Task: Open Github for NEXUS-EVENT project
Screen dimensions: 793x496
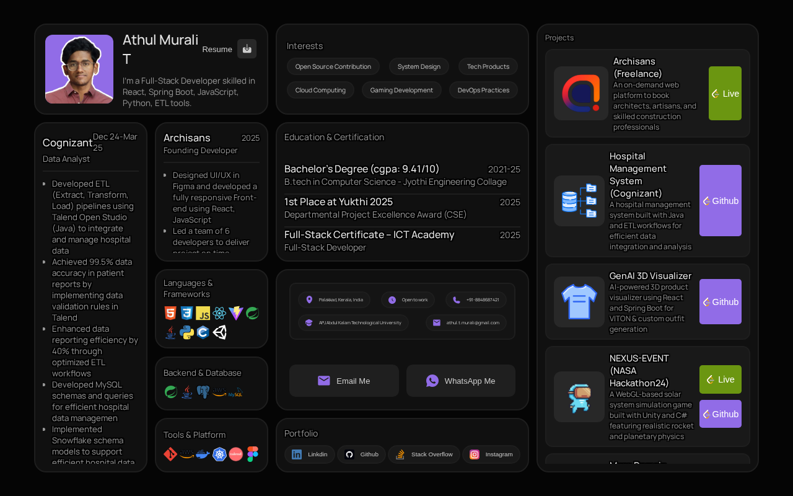Action: tap(721, 414)
